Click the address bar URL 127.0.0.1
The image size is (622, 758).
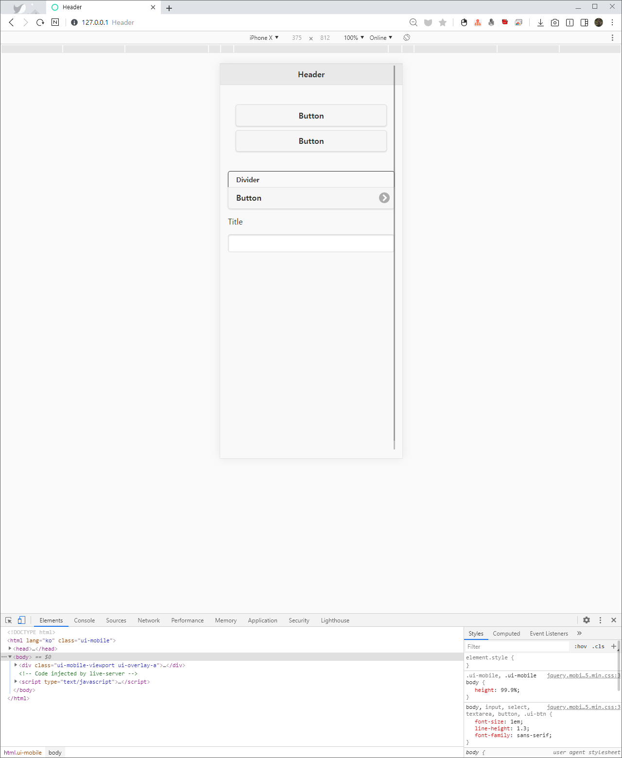click(95, 22)
